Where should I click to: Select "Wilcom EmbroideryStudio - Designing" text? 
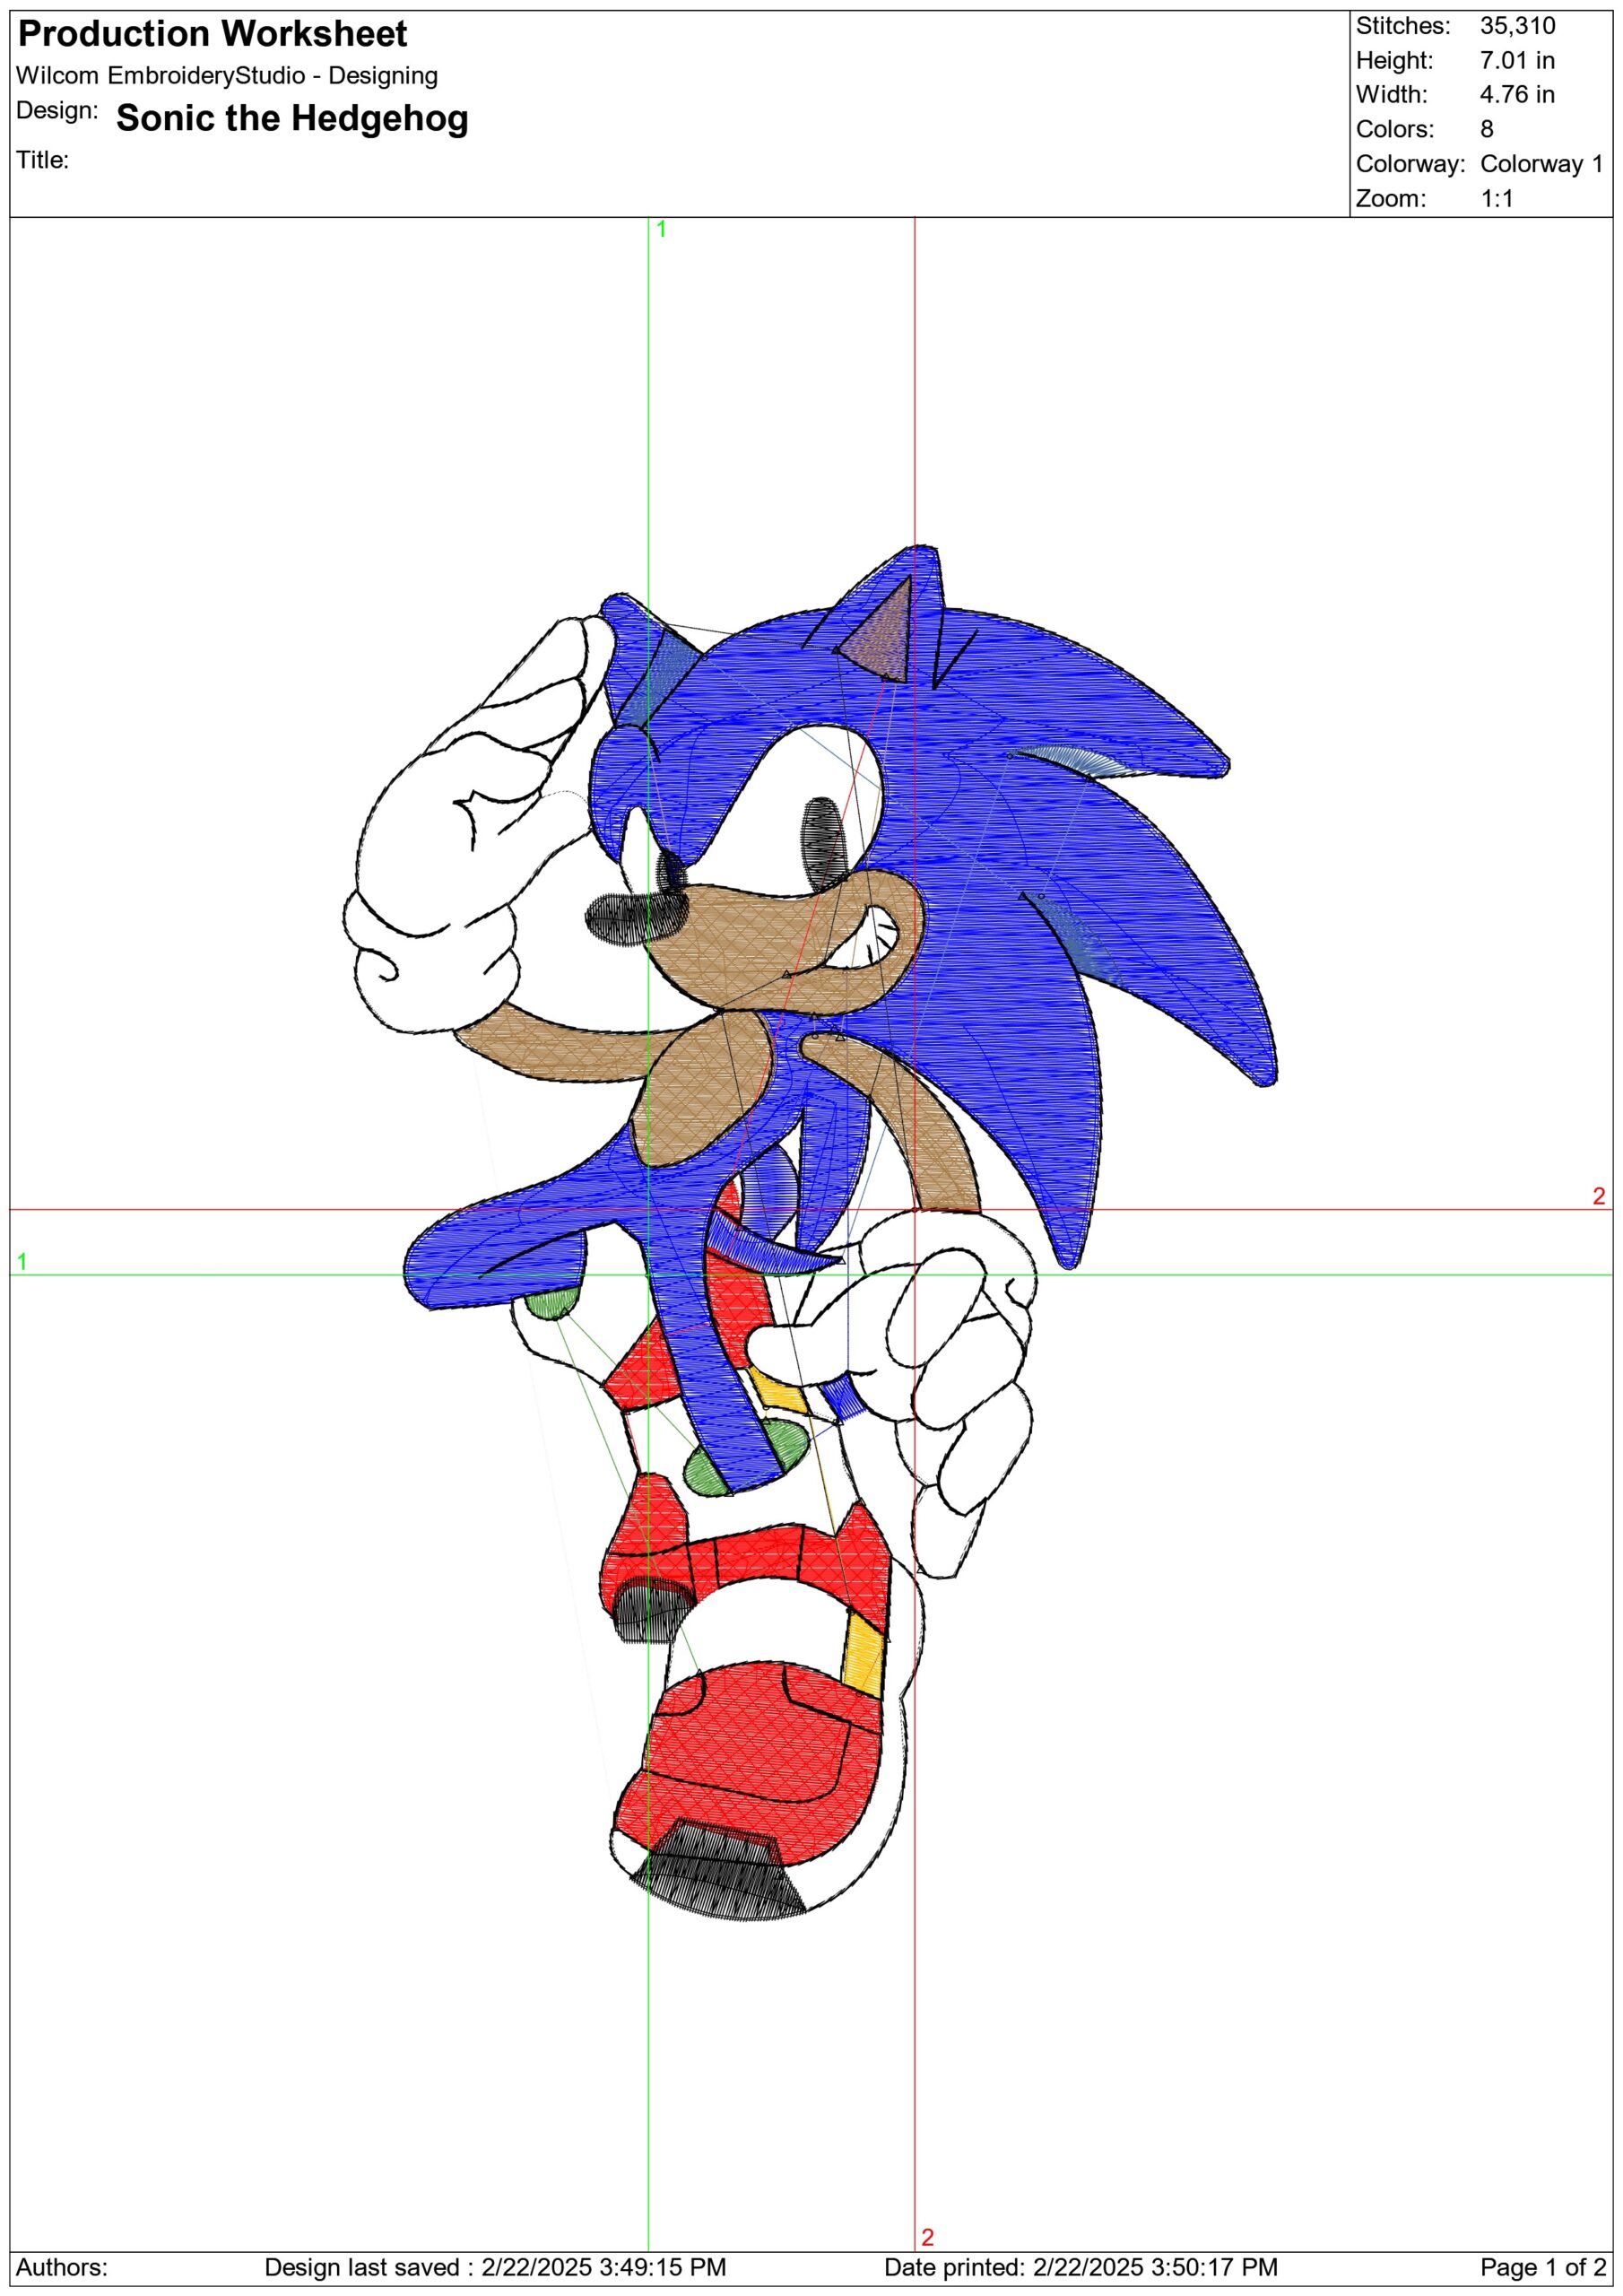[227, 76]
